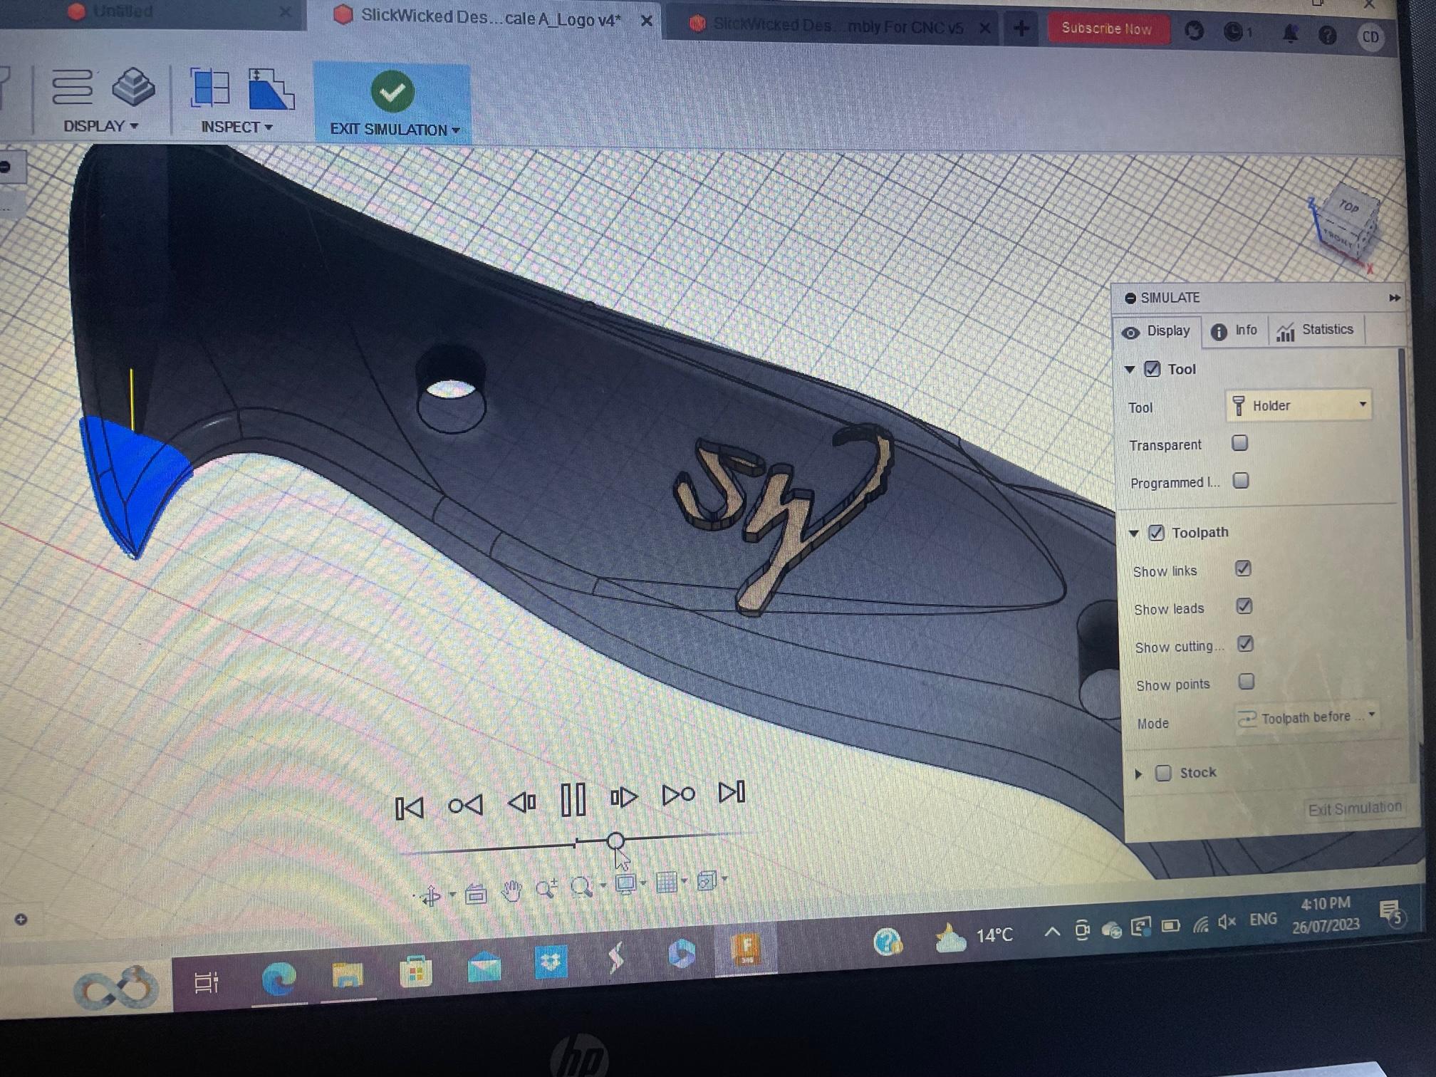The image size is (1436, 1077).
Task: Expand the Stock section triangle
Action: point(1138,774)
